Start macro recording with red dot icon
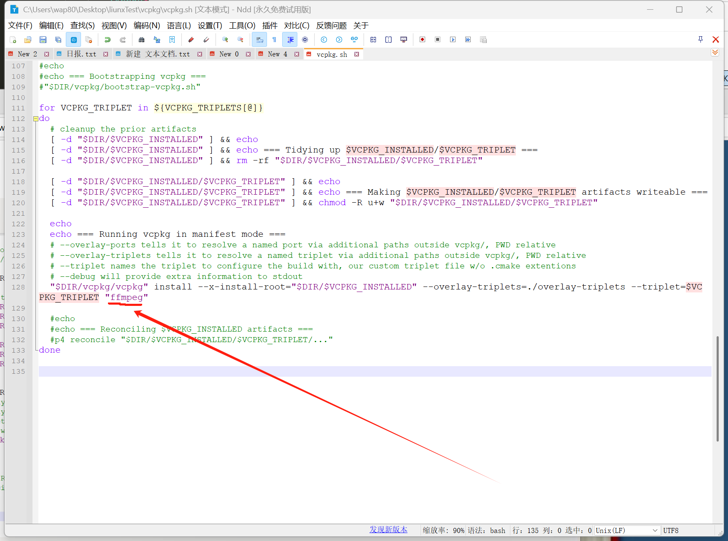 pos(423,40)
